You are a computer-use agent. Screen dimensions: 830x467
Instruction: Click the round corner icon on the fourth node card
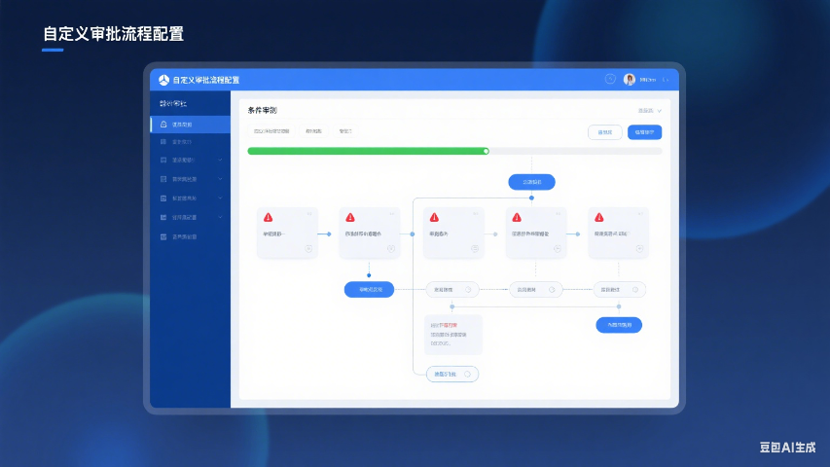pyautogui.click(x=558, y=248)
